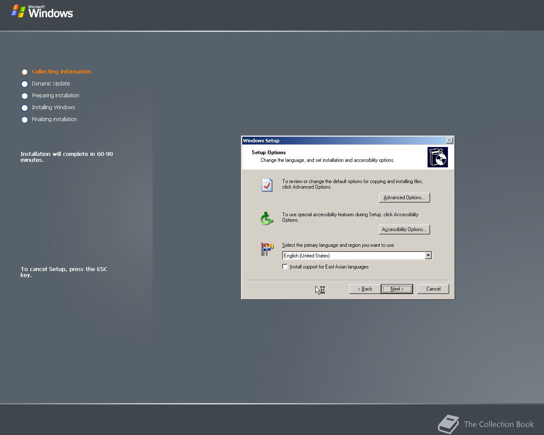This screenshot has width=544, height=435.
Task: Proceed with the Next button
Action: (x=397, y=289)
